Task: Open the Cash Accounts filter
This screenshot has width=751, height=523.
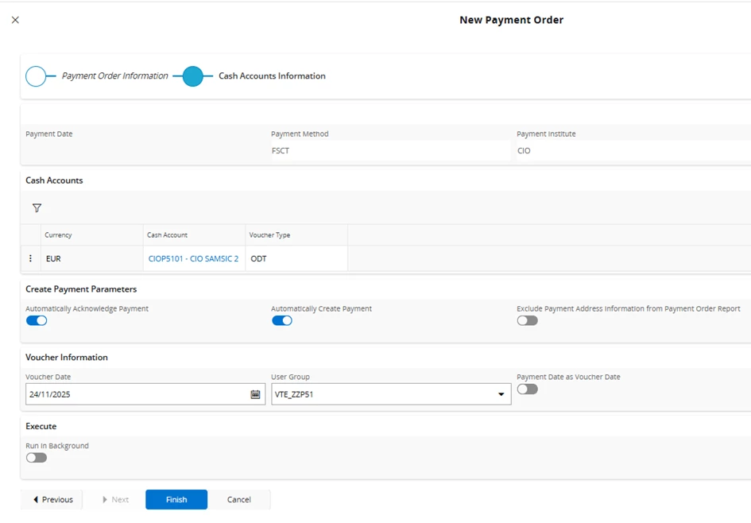Action: click(37, 208)
